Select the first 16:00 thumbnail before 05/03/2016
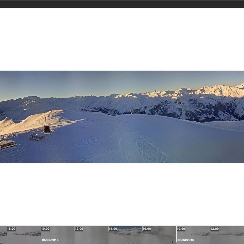The height and width of the screenshot is (244, 244). click(24, 235)
